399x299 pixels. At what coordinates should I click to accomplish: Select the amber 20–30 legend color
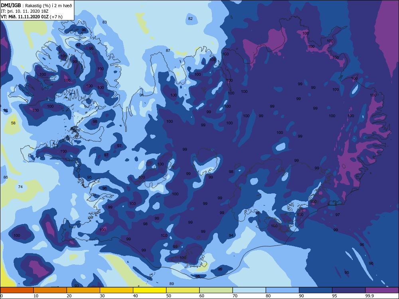[83, 290]
